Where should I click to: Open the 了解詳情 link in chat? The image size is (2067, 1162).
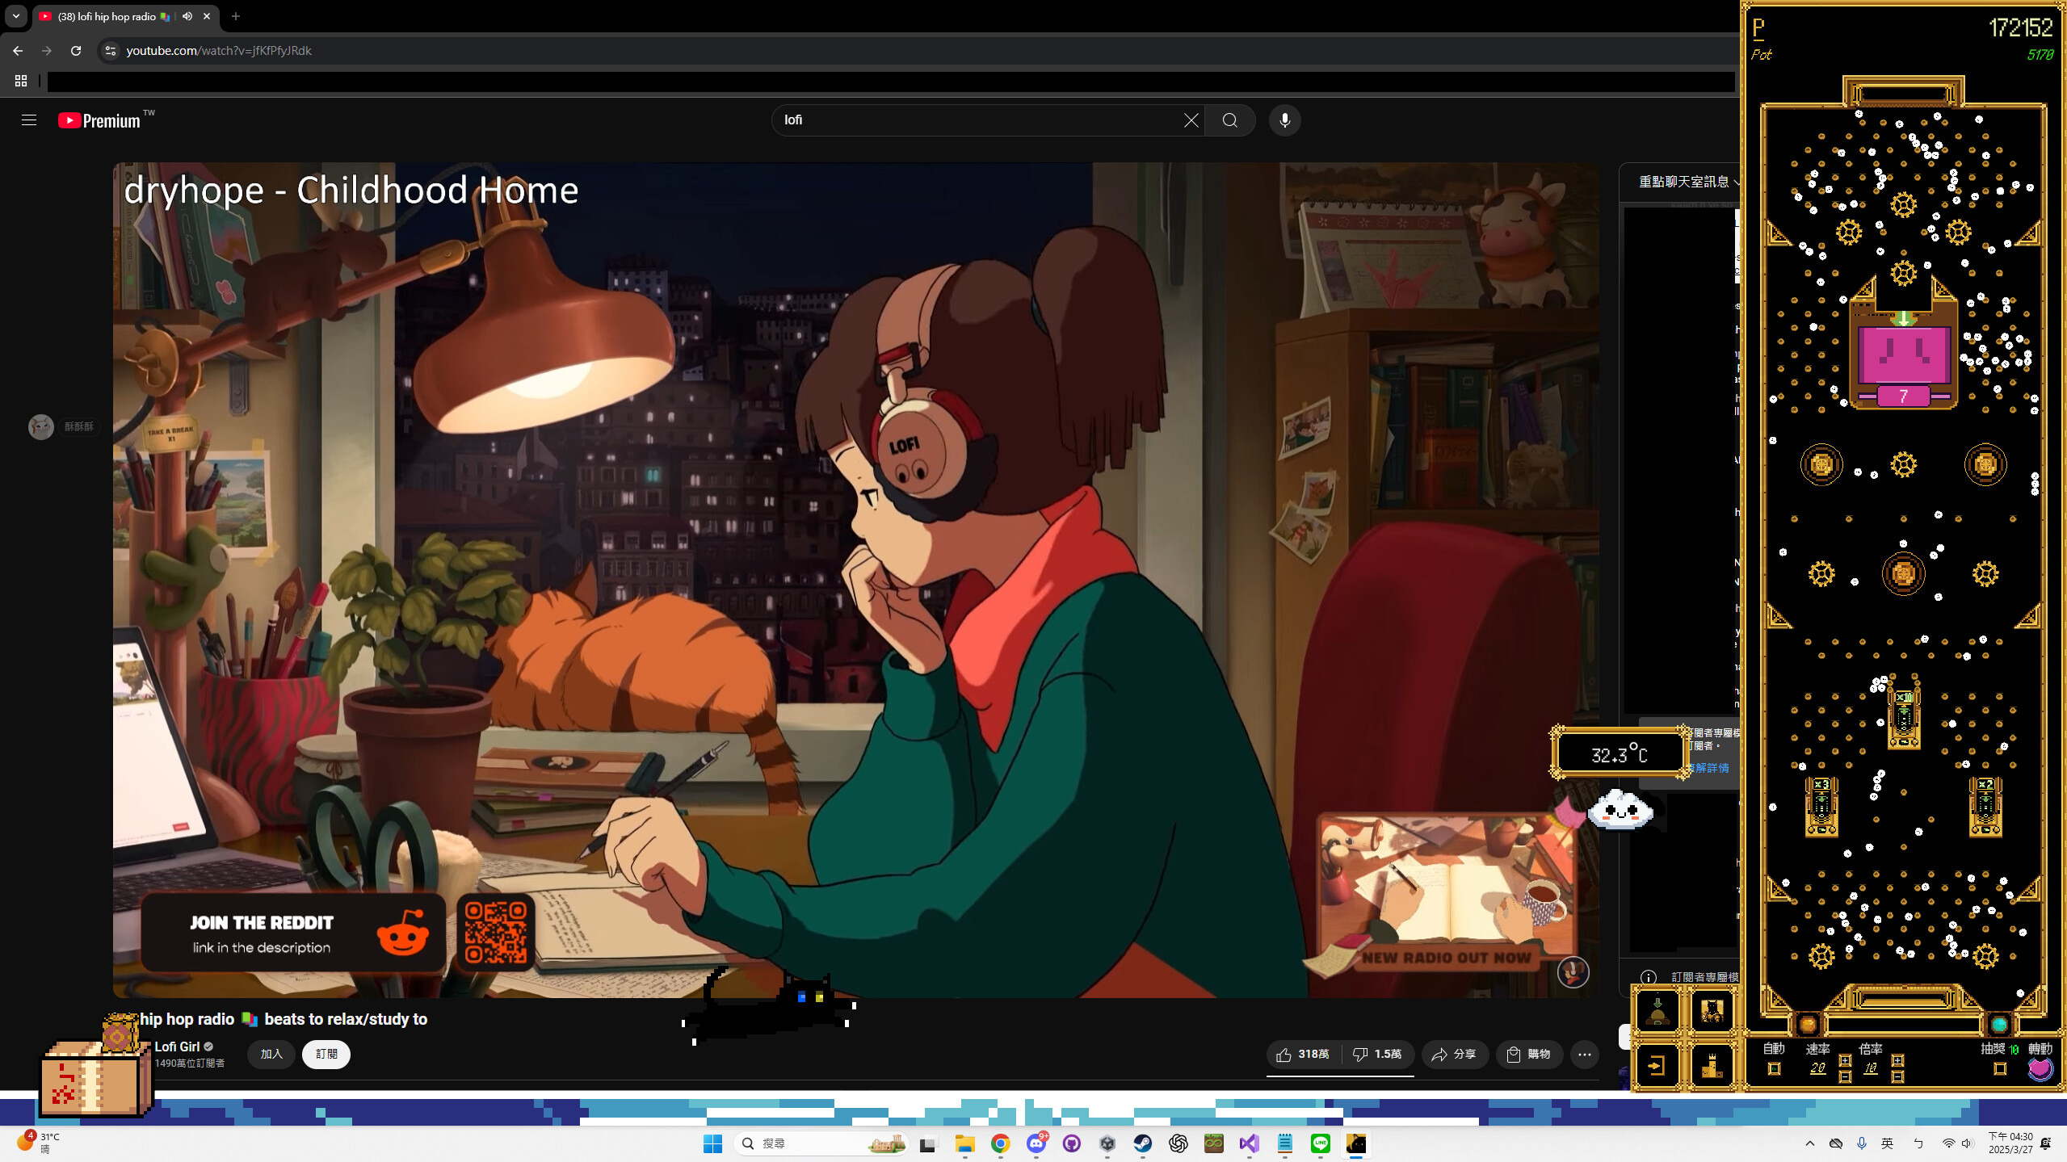tap(1710, 767)
